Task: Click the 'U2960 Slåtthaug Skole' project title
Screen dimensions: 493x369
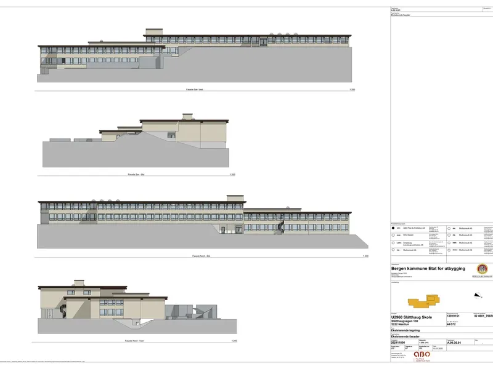Action: coord(411,317)
